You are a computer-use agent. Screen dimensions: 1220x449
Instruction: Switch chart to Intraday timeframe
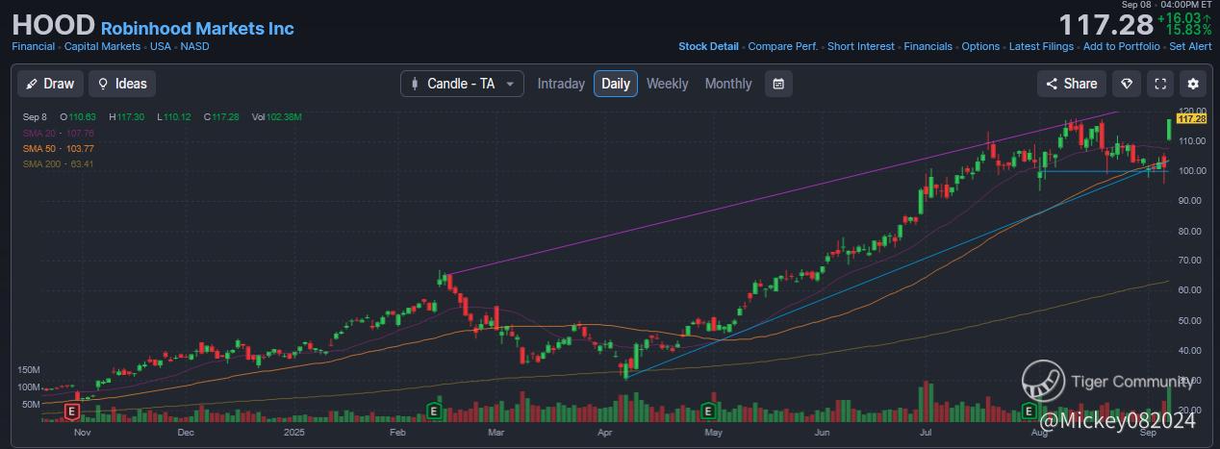click(x=561, y=84)
